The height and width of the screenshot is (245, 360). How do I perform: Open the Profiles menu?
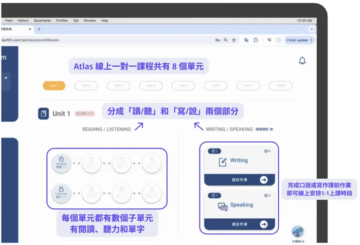point(62,20)
